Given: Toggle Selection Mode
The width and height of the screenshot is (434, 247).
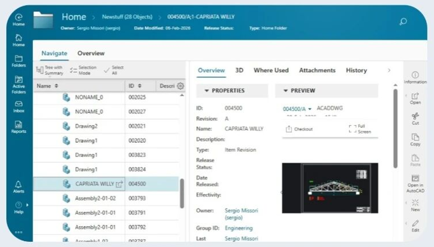Looking at the screenshot, I should coord(83,70).
